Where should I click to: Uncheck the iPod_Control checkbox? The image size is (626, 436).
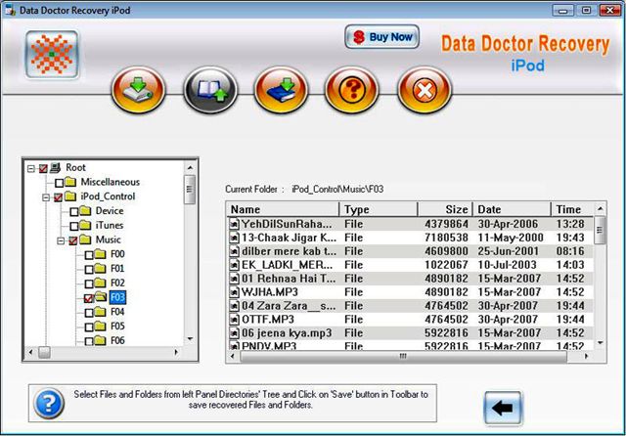tap(59, 197)
